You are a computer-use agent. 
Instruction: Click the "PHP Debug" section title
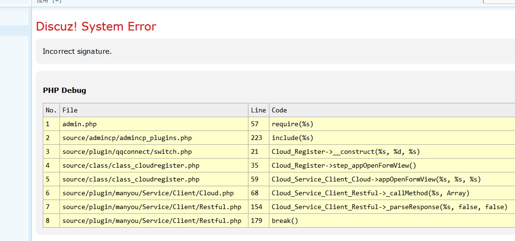pyautogui.click(x=64, y=90)
